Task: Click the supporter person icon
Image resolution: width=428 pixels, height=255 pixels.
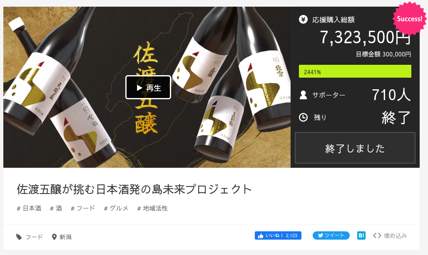Action: pyautogui.click(x=303, y=95)
